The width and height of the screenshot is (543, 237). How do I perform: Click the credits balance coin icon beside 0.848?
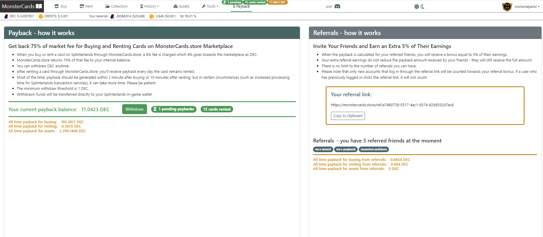pos(152,16)
